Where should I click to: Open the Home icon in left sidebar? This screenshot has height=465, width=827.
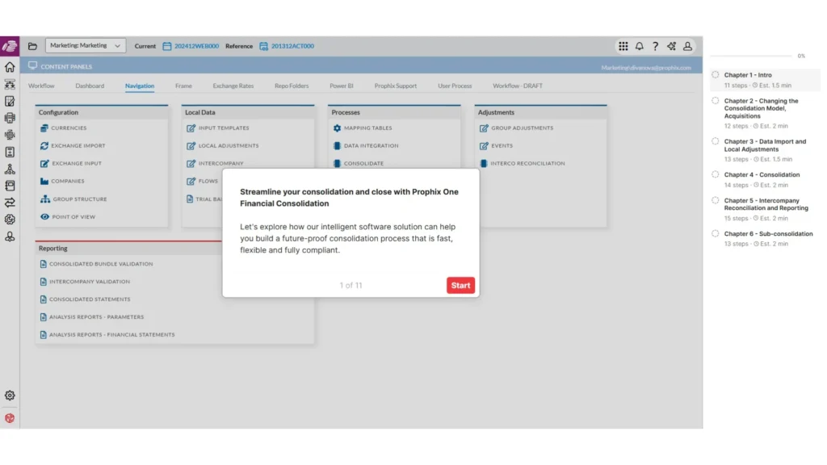(x=10, y=67)
